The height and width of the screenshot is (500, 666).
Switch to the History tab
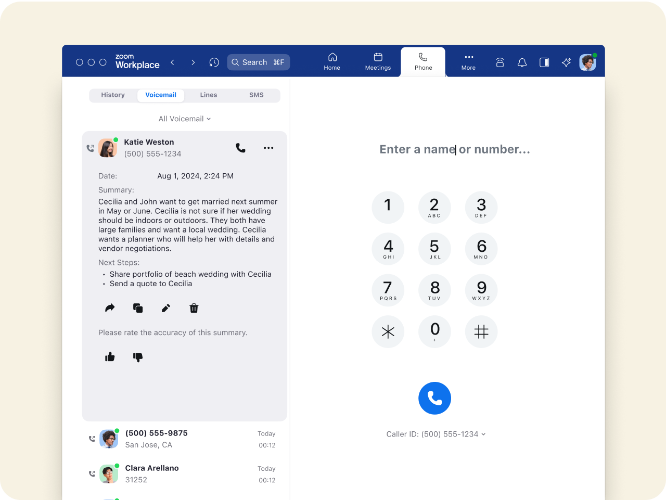(113, 95)
